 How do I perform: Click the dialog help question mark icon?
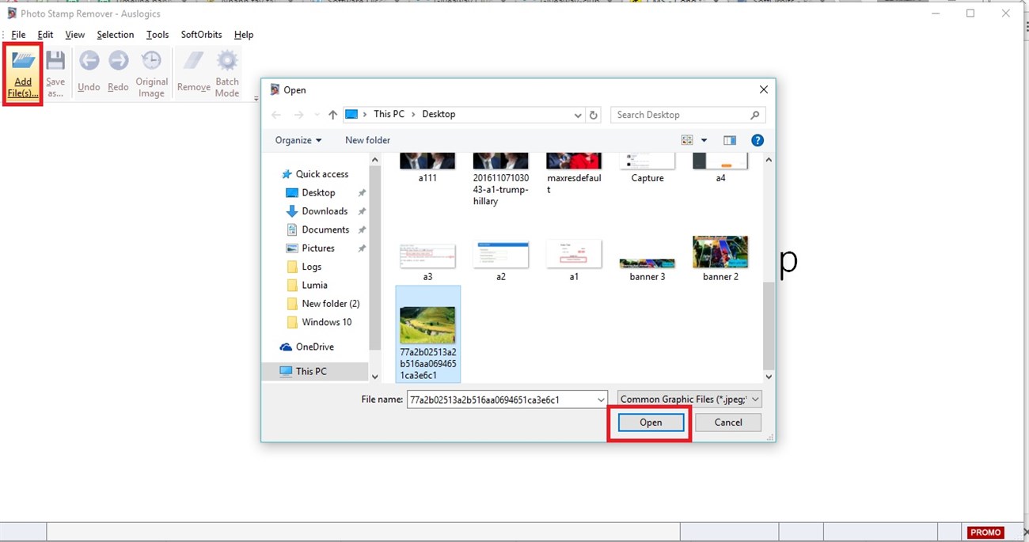pyautogui.click(x=757, y=140)
